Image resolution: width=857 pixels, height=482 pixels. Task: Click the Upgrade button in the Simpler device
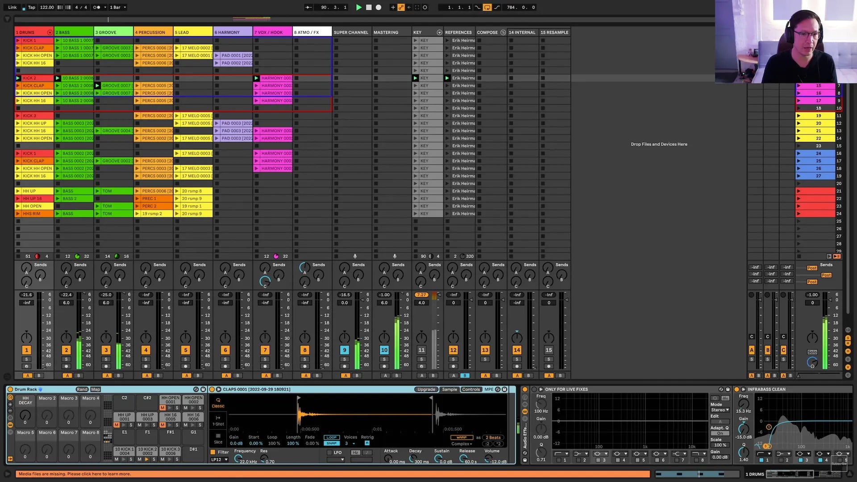pos(426,389)
